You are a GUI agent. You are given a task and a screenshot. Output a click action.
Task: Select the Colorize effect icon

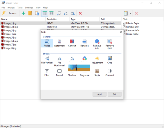click(85, 59)
